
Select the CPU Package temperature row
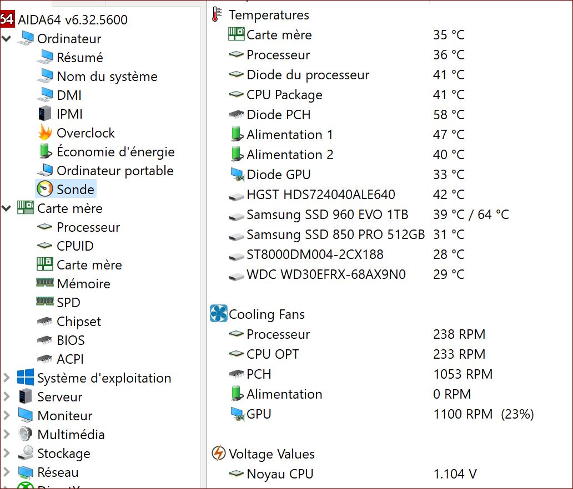coord(346,94)
